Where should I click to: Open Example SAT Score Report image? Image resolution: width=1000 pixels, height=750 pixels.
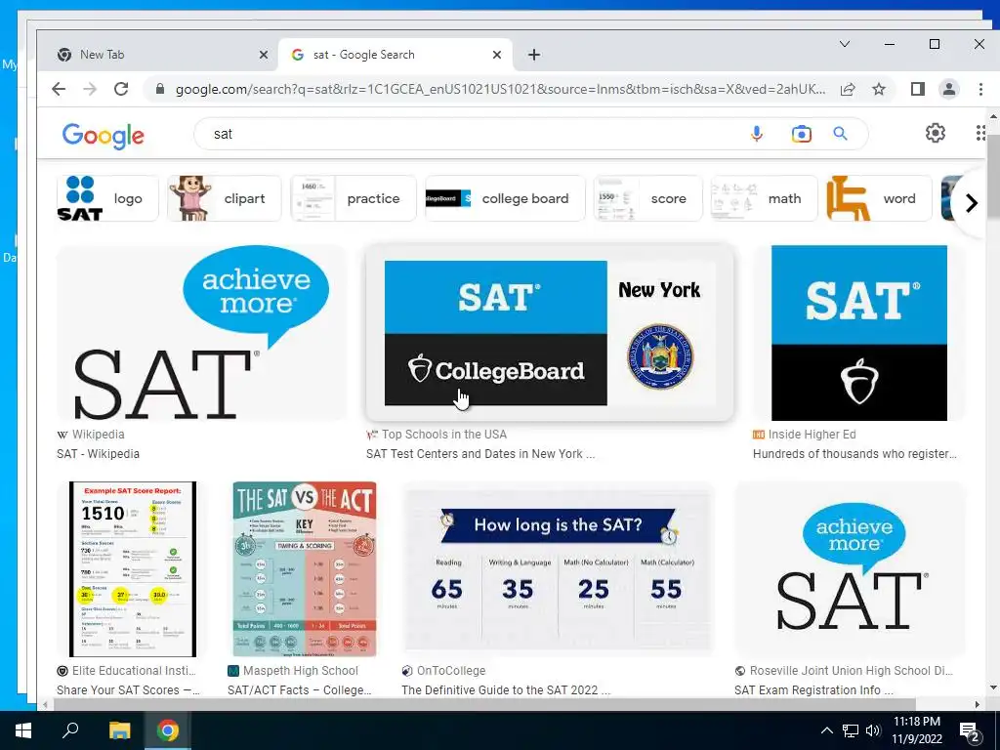133,569
